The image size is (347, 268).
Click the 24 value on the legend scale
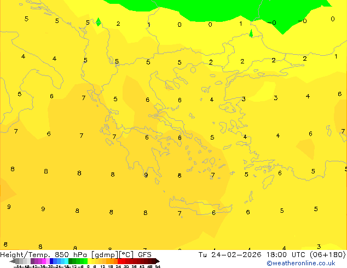(119, 267)
